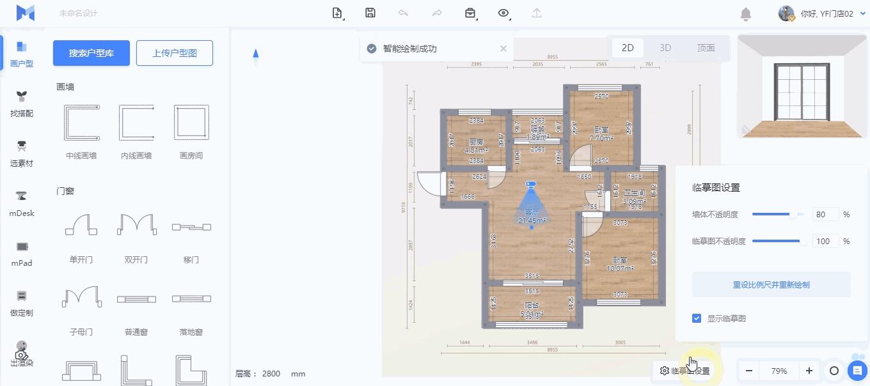The image size is (870, 386).
Task: Click 重设比例尺并重新绘制 button
Action: click(x=771, y=284)
